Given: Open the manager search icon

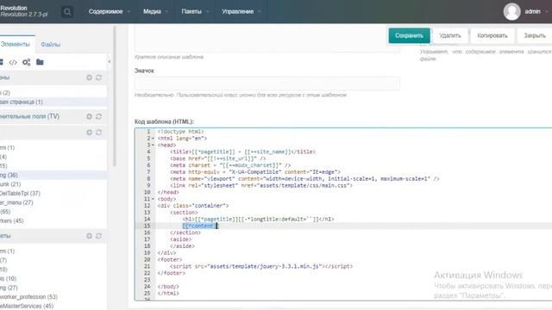Looking at the screenshot, I should pos(67,12).
